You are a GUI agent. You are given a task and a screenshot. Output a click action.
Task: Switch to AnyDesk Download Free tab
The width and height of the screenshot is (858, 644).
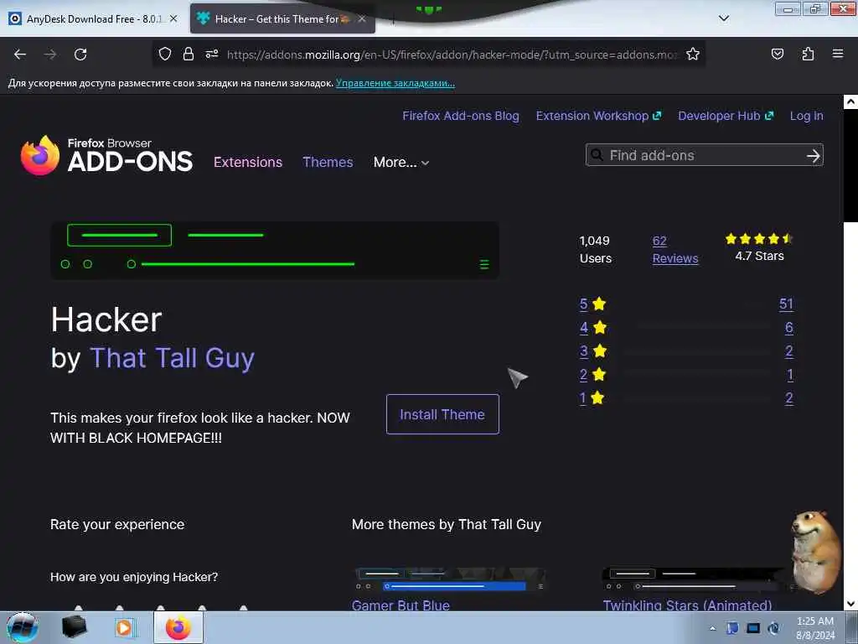pos(93,18)
